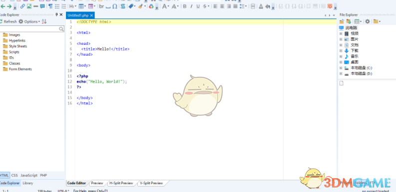This screenshot has width=396, height=192.
Task: Align text left
Action: [x=215, y=6]
